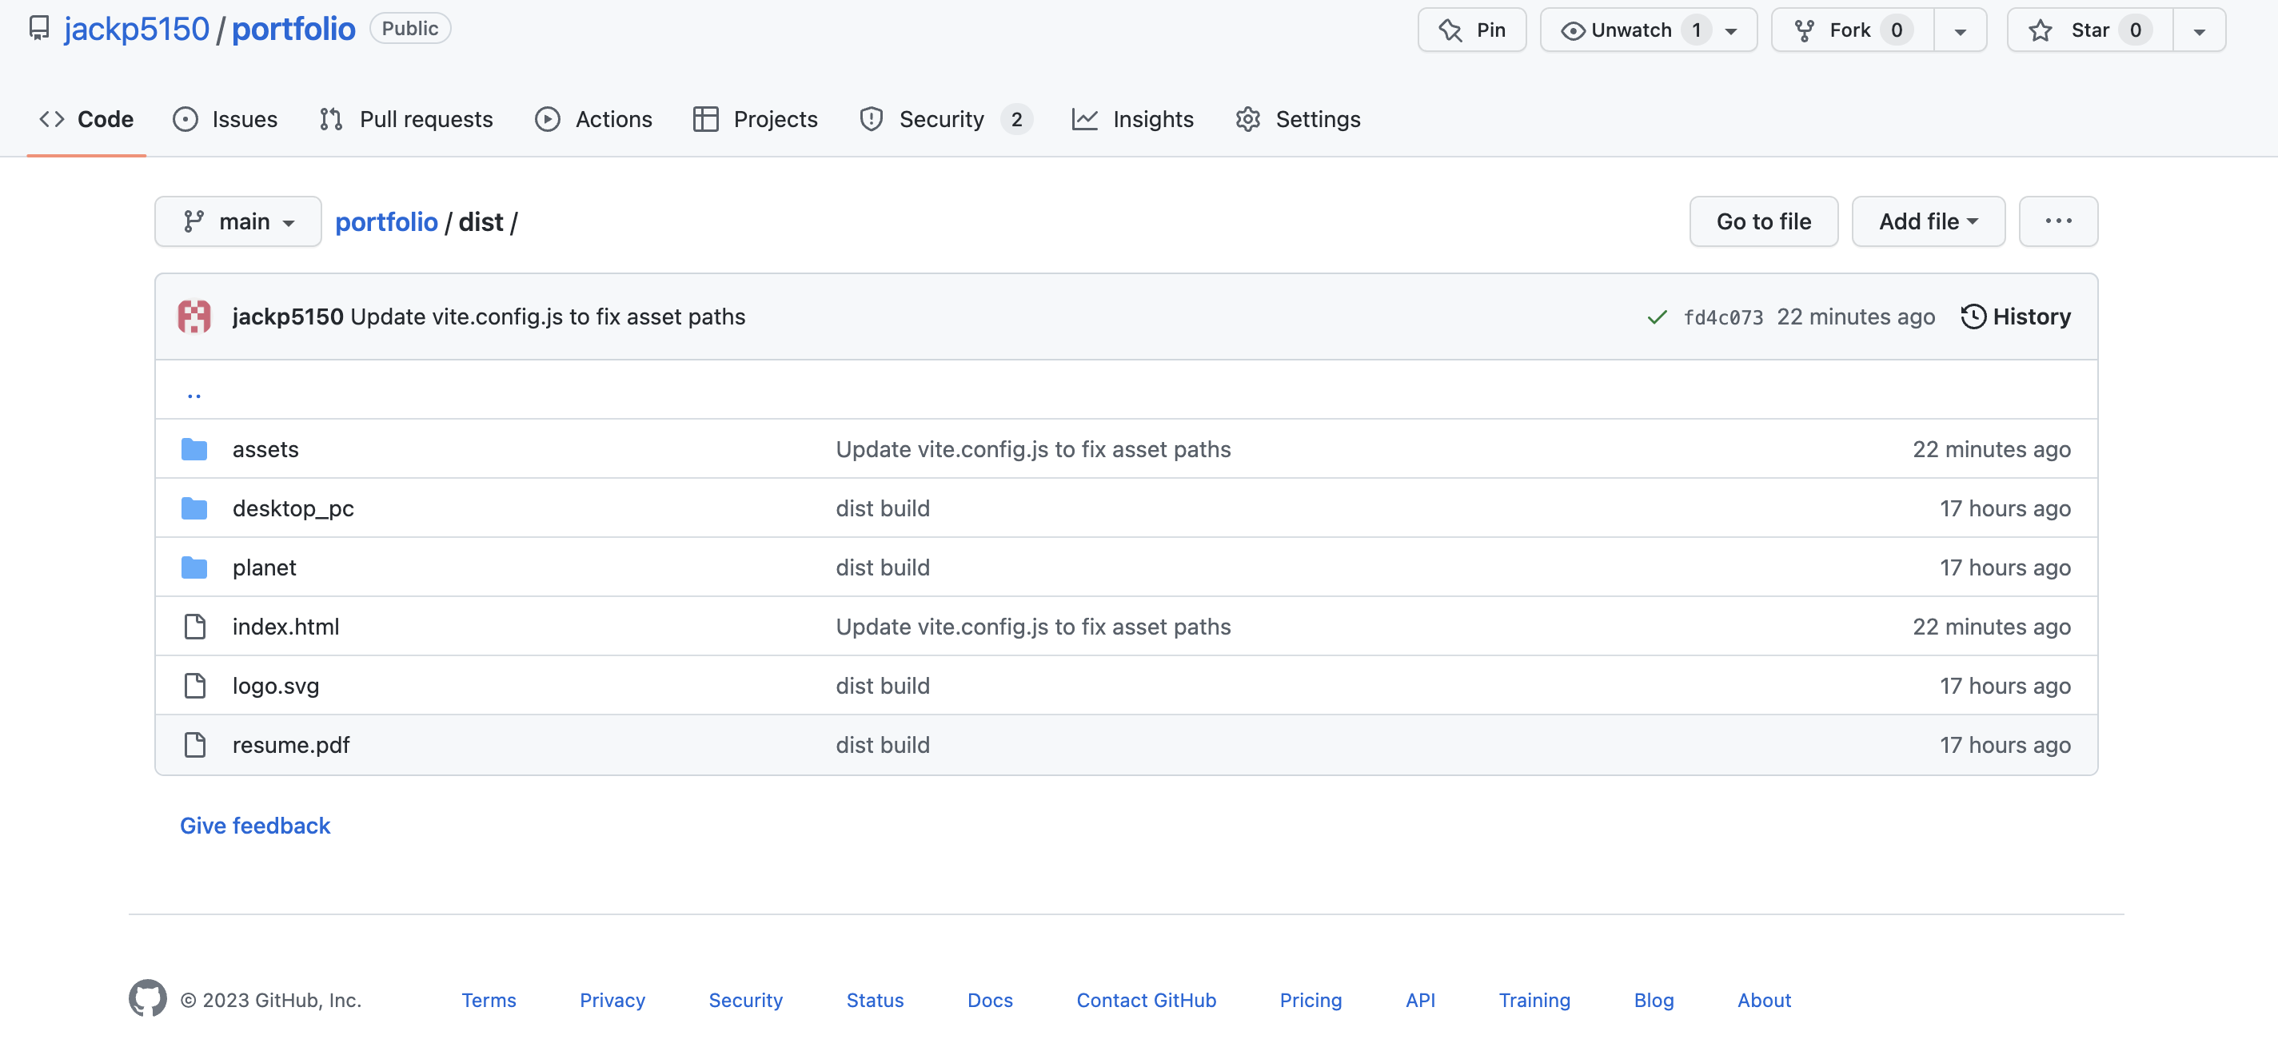The width and height of the screenshot is (2278, 1059).
Task: Open the API footer link
Action: point(1420,1000)
